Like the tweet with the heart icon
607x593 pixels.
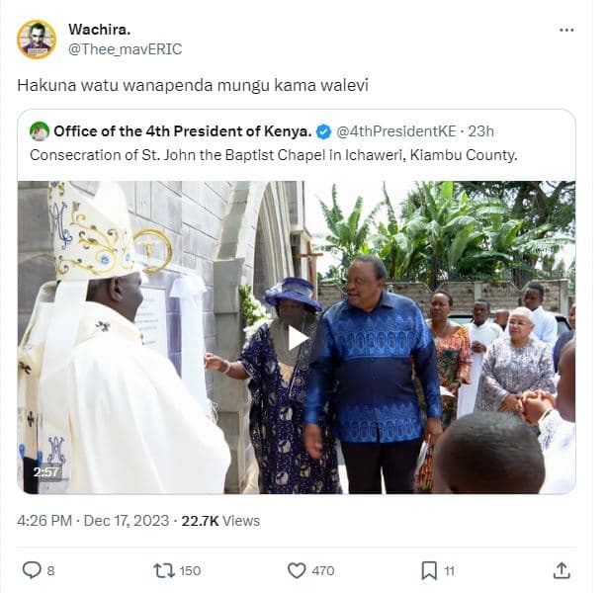pos(297,570)
